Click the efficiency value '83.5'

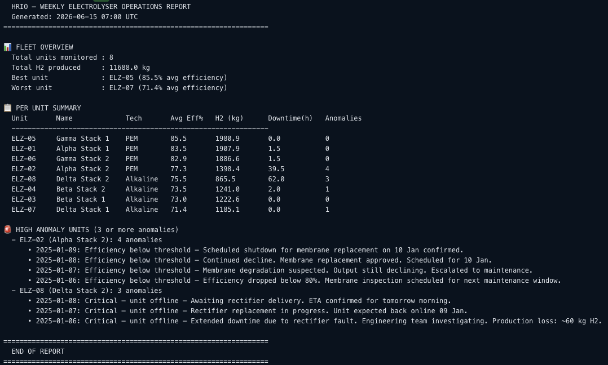[178, 148]
